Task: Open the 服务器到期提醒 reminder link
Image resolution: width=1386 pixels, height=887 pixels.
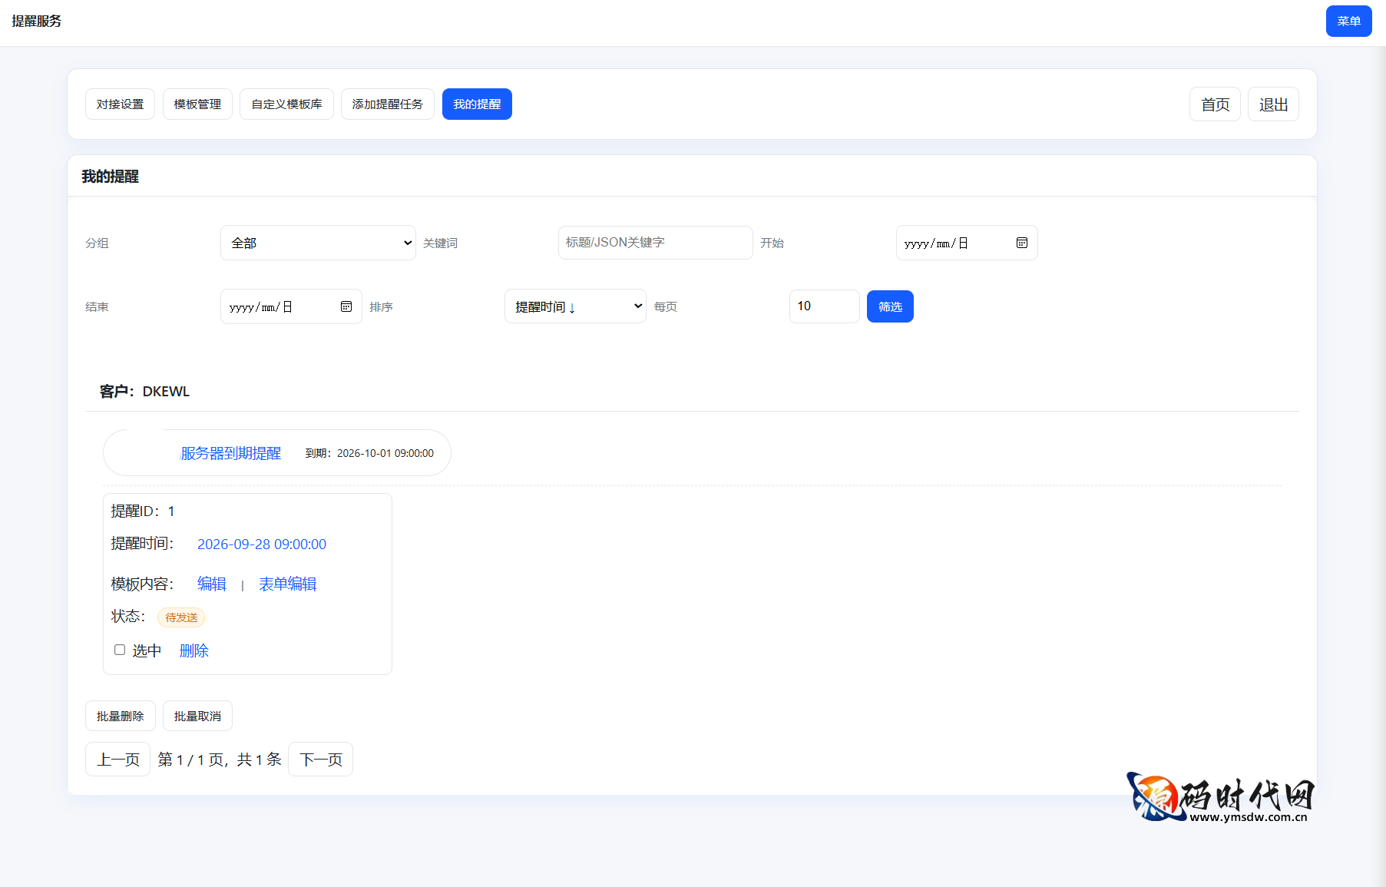Action: [230, 453]
